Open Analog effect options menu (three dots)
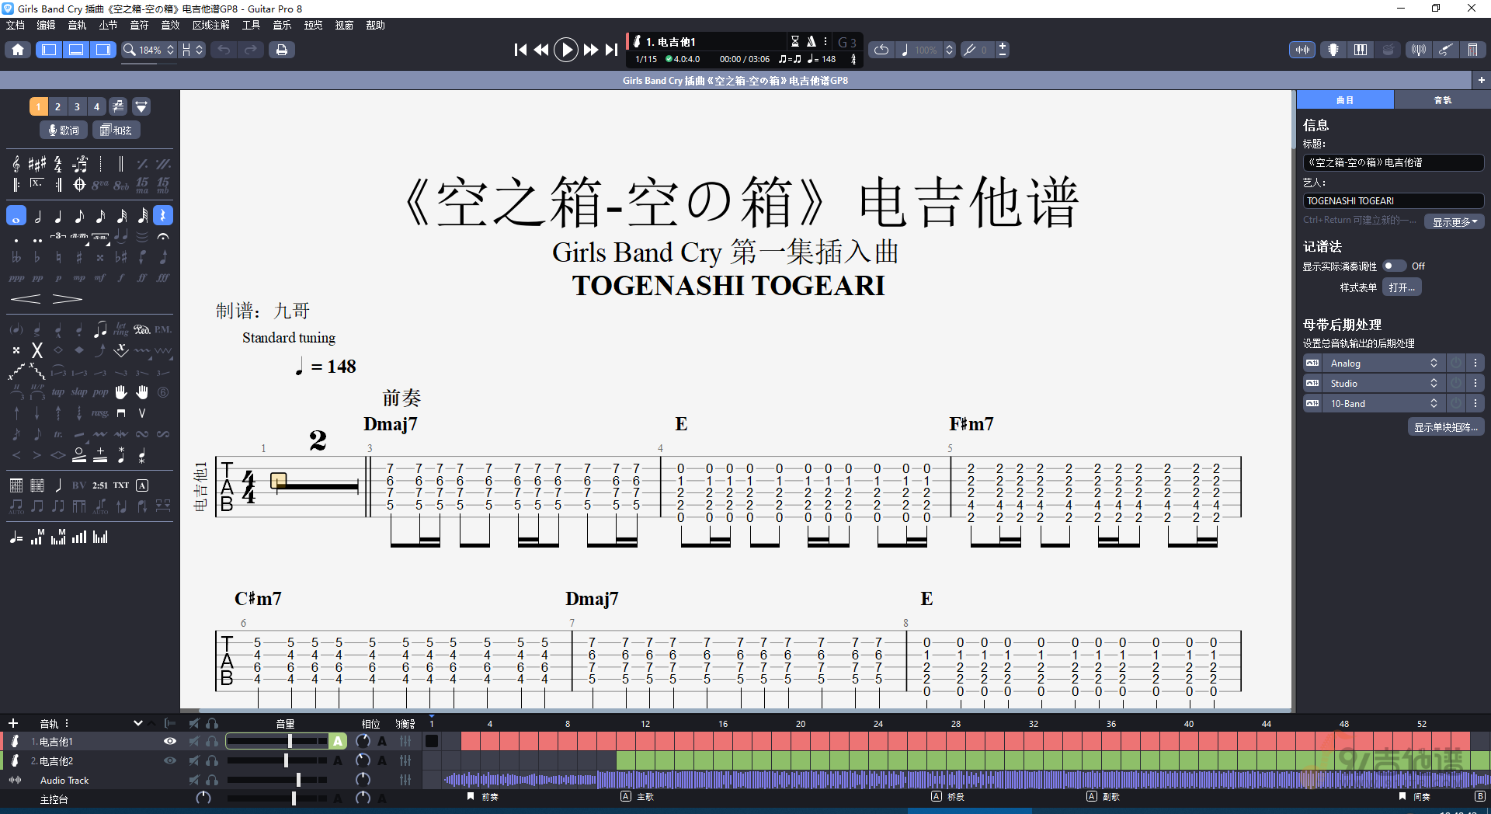Image resolution: width=1491 pixels, height=814 pixels. click(x=1475, y=364)
